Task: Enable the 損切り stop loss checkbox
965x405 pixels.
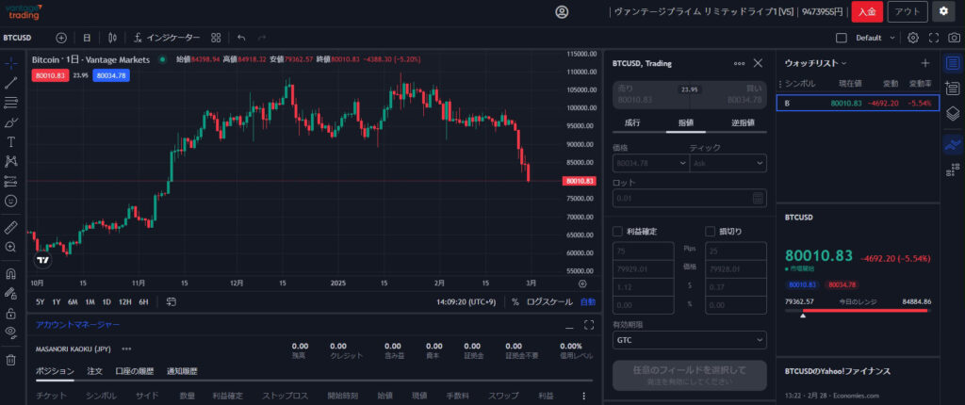Action: point(710,232)
